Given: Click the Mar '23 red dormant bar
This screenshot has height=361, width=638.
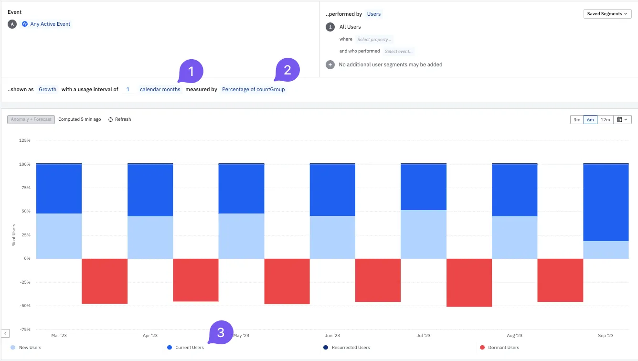Looking at the screenshot, I should [x=105, y=281].
